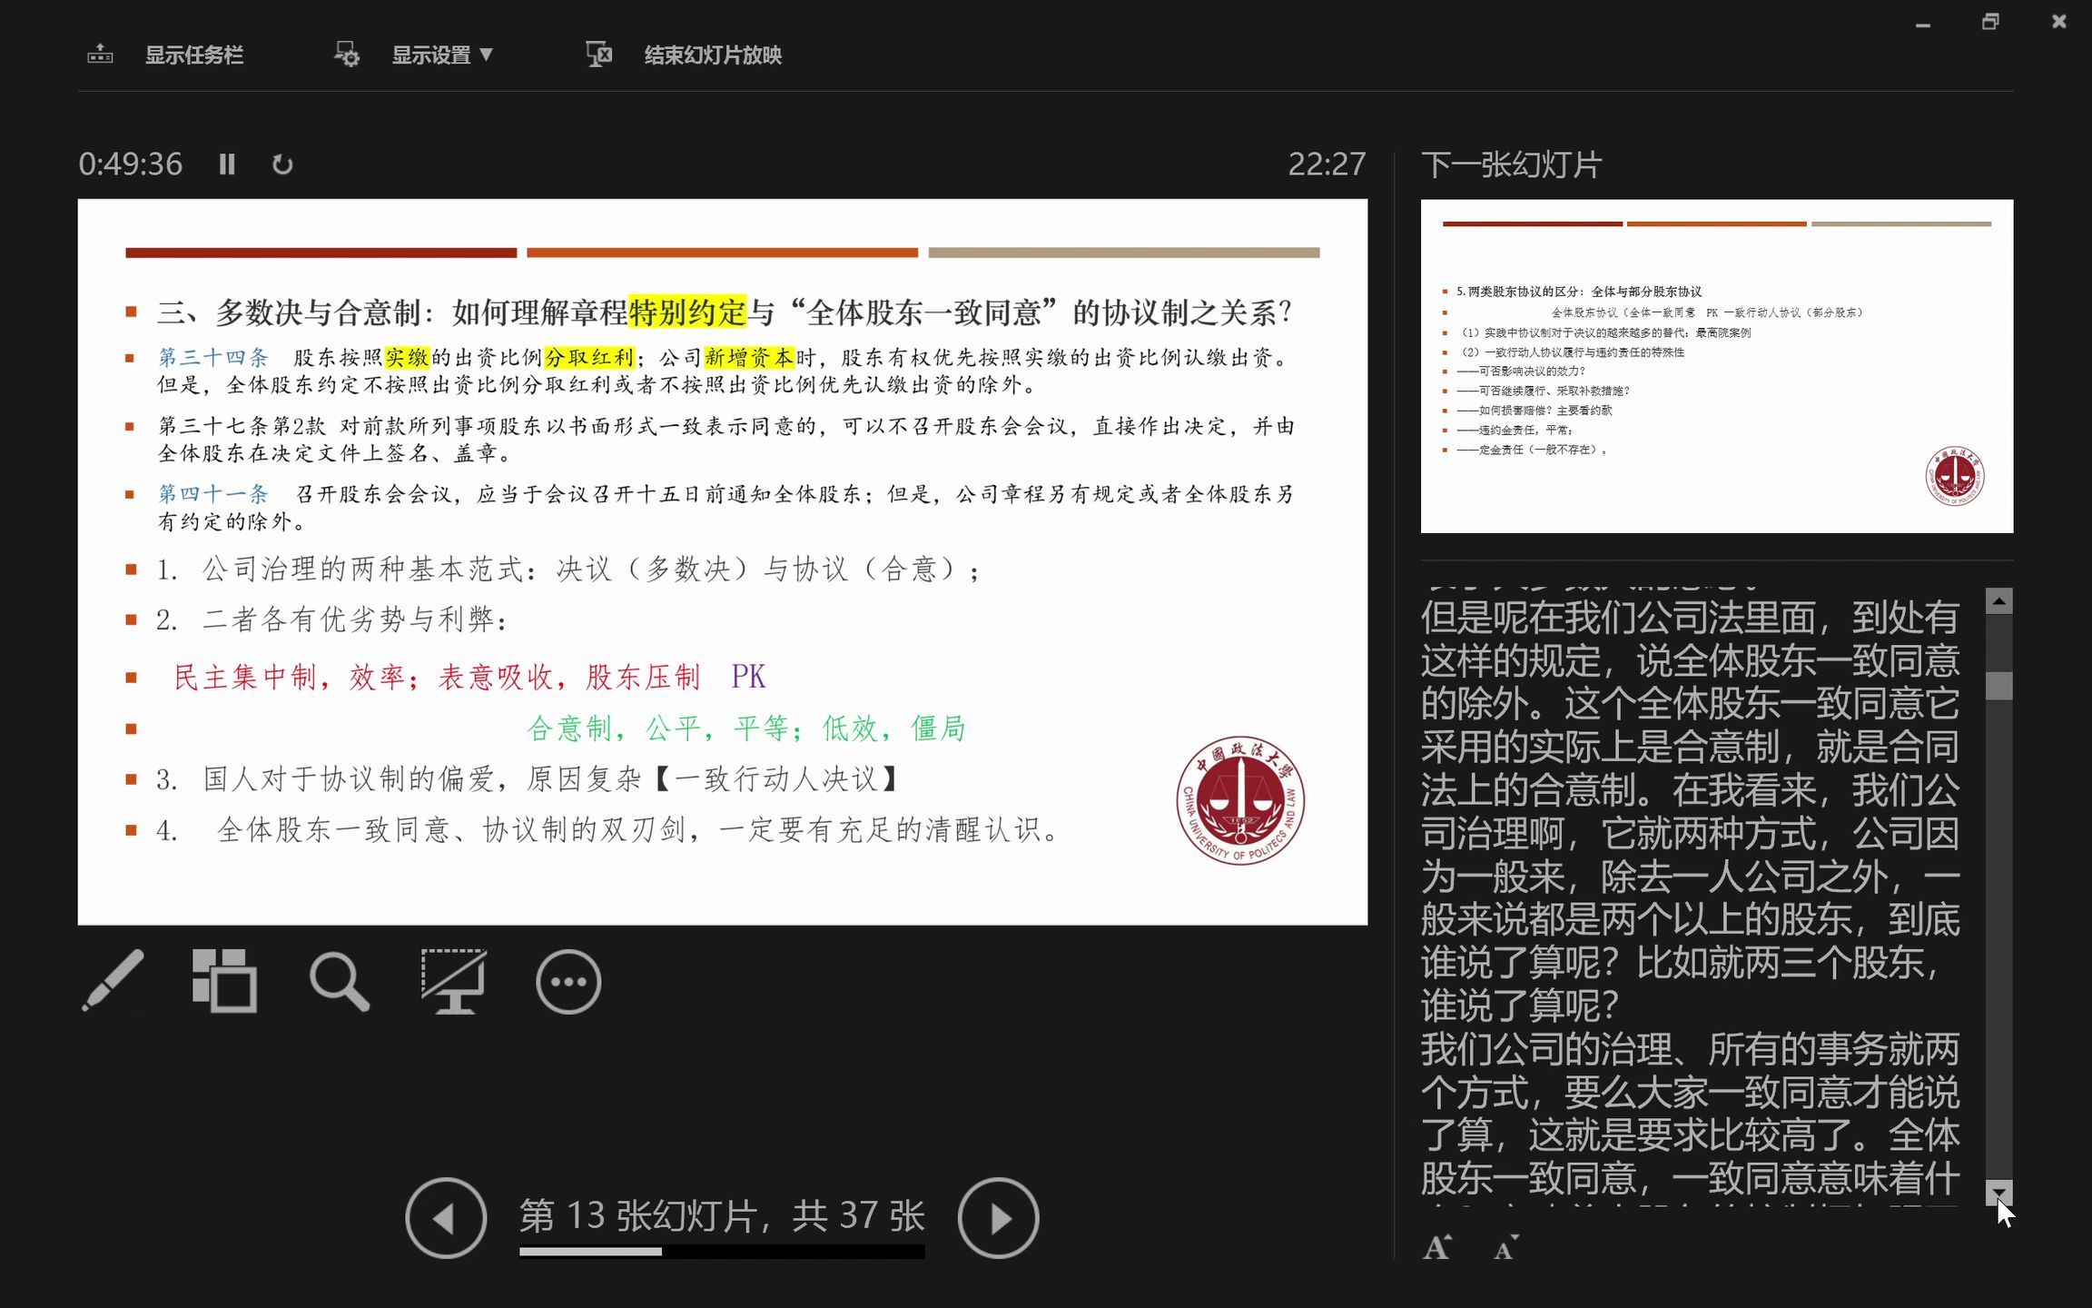Click the Show Taskbar icon
Screen dimensions: 2092x1308
pos(100,55)
